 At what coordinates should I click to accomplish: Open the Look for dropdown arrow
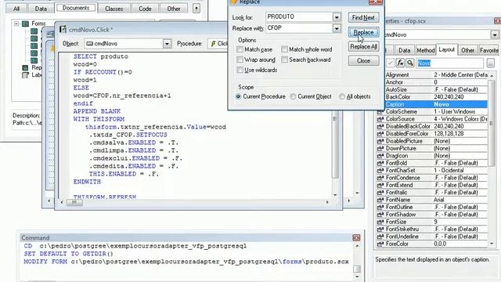337,17
